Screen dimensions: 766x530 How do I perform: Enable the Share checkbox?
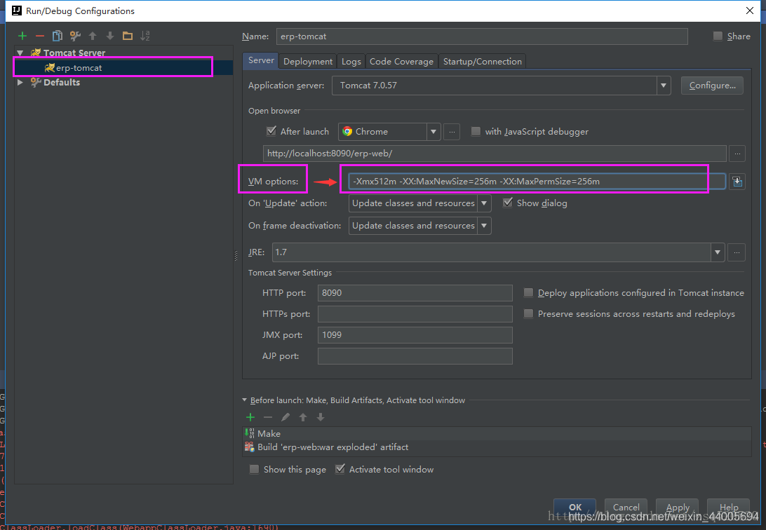pos(718,36)
